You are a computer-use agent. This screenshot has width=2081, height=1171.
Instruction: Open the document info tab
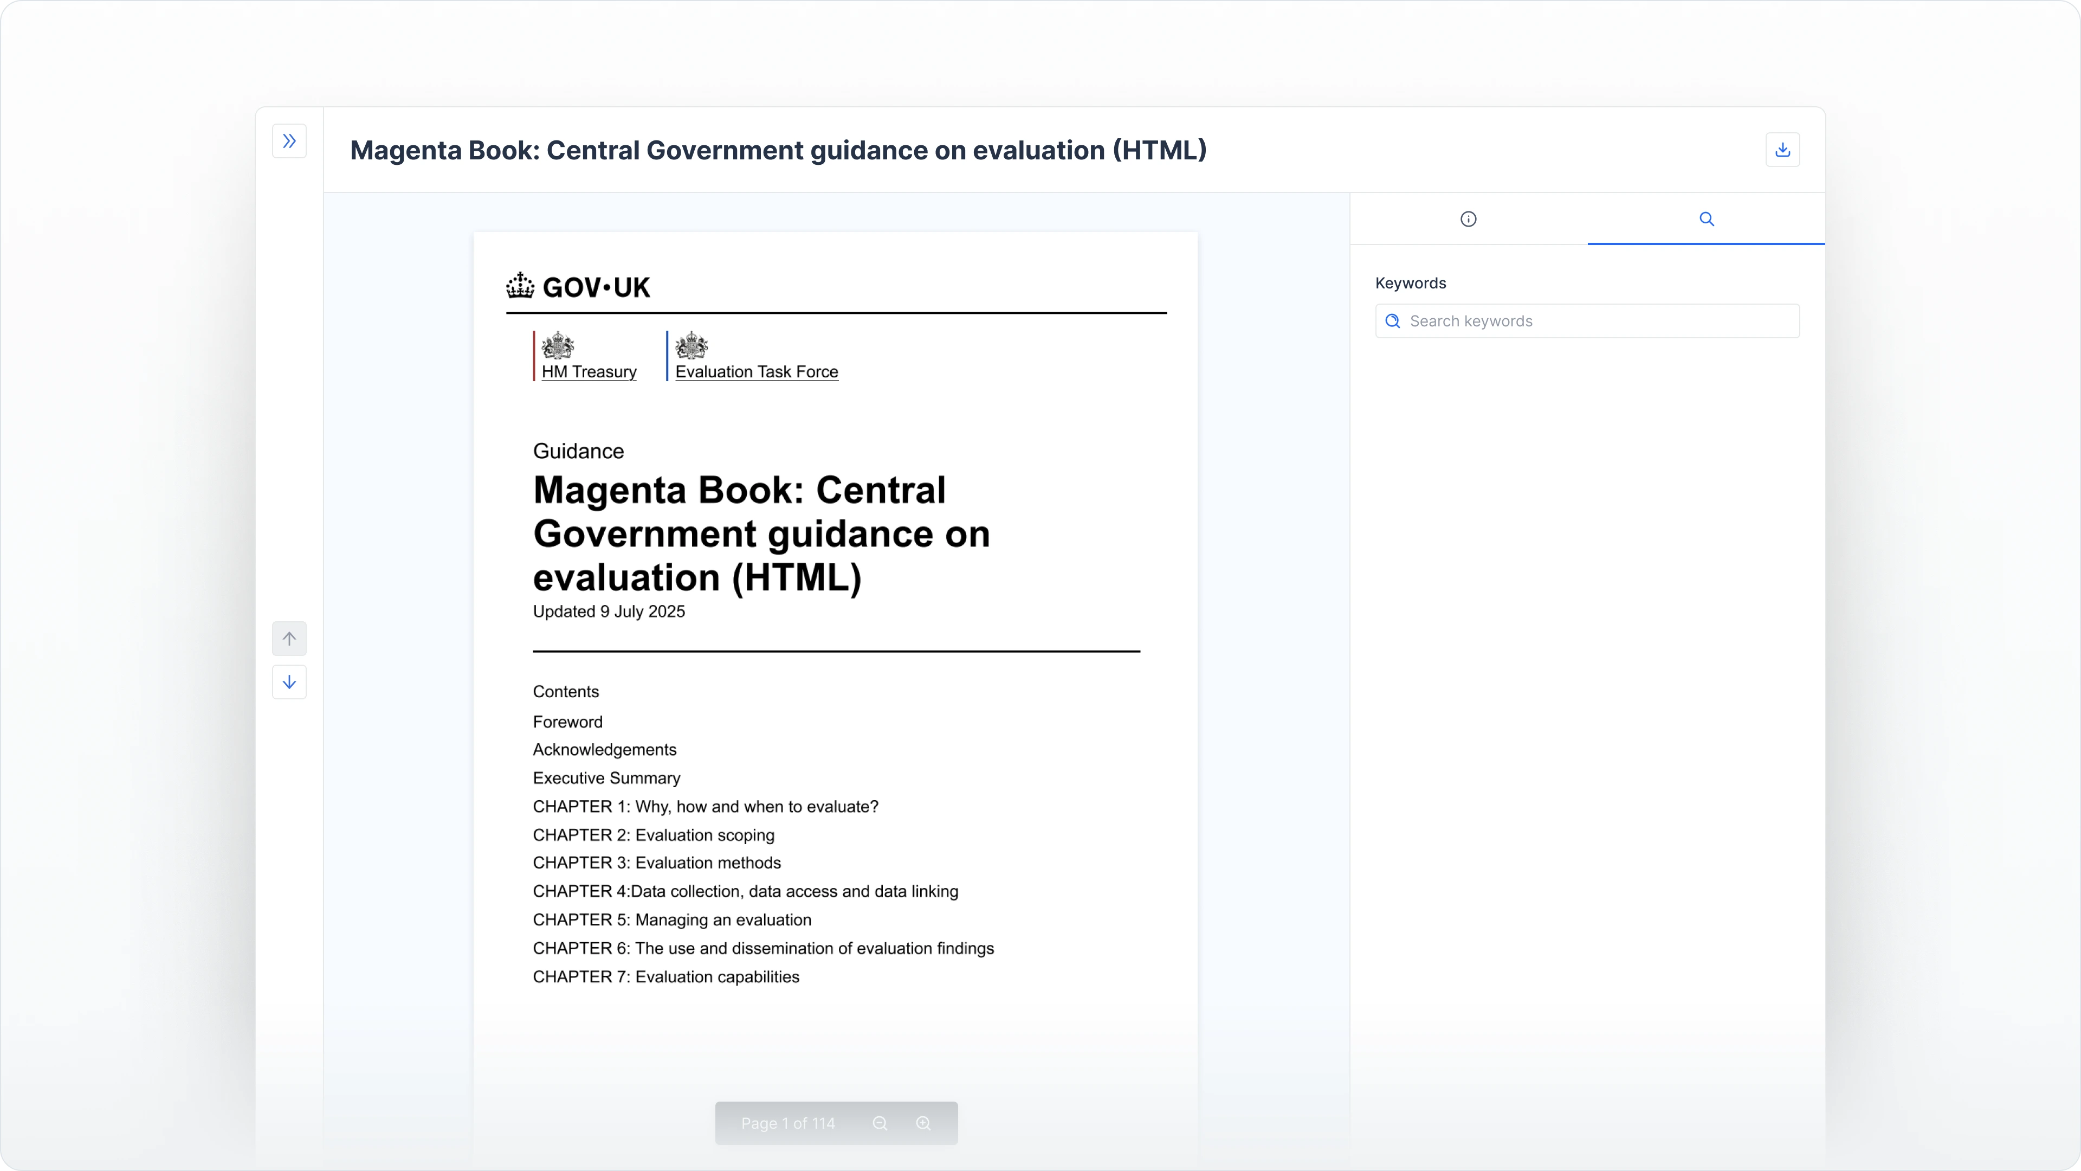1468,219
